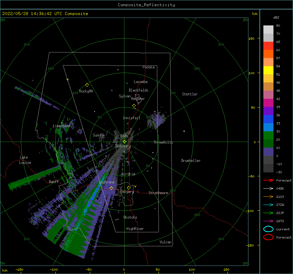This screenshot has height=274, width=293.
Task: Click the white 04DK arrow icon
Action: click(268, 188)
